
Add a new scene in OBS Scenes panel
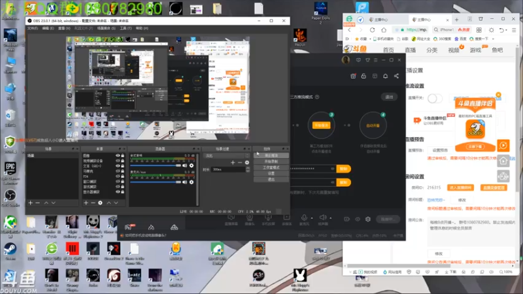(30, 203)
